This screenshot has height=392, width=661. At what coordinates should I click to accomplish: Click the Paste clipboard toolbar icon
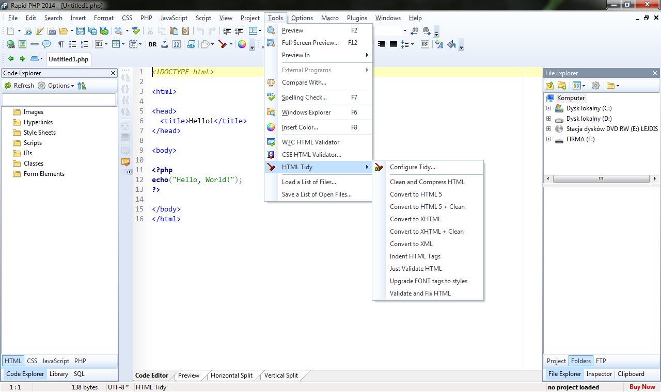point(174,31)
